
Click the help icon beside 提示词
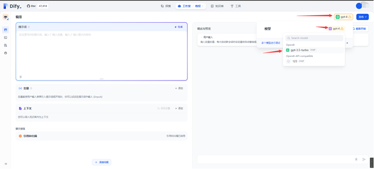(29, 27)
